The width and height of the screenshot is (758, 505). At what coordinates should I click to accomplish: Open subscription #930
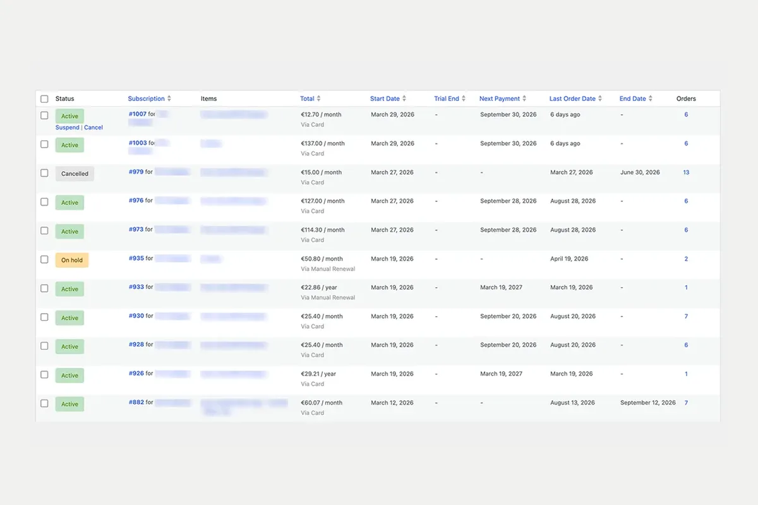136,316
